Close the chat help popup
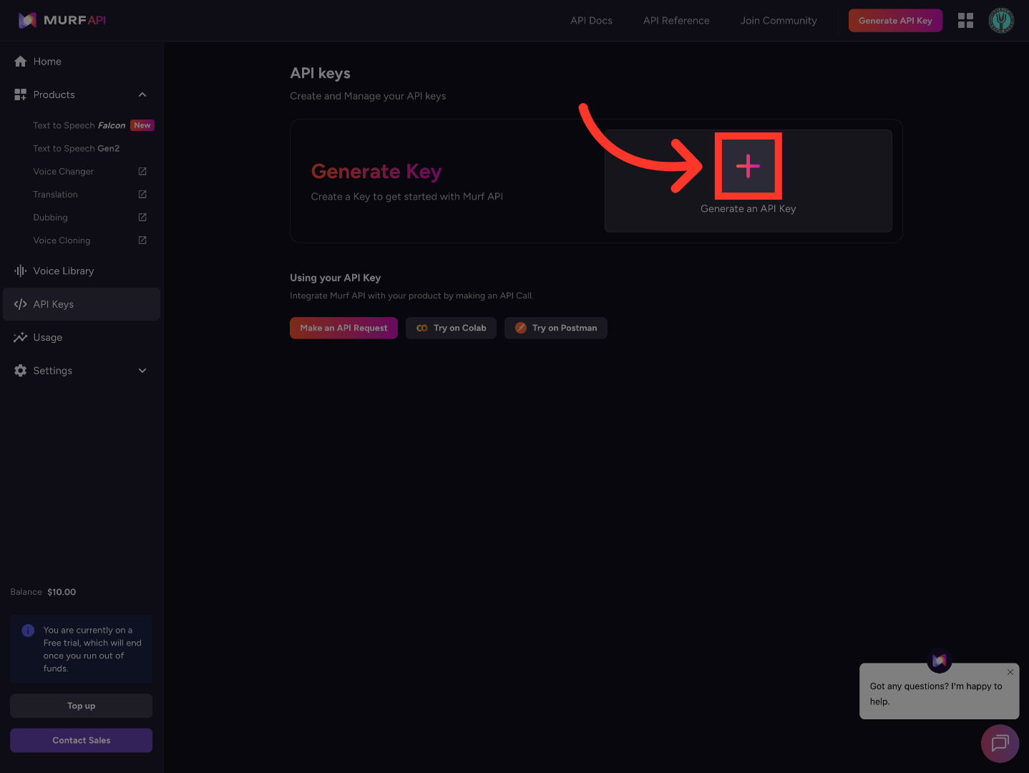Image resolution: width=1029 pixels, height=773 pixels. point(1010,672)
